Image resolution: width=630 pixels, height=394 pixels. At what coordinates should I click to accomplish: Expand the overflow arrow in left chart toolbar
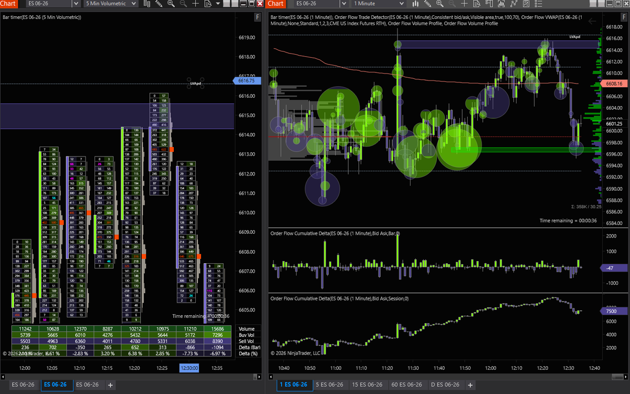pyautogui.click(x=218, y=3)
